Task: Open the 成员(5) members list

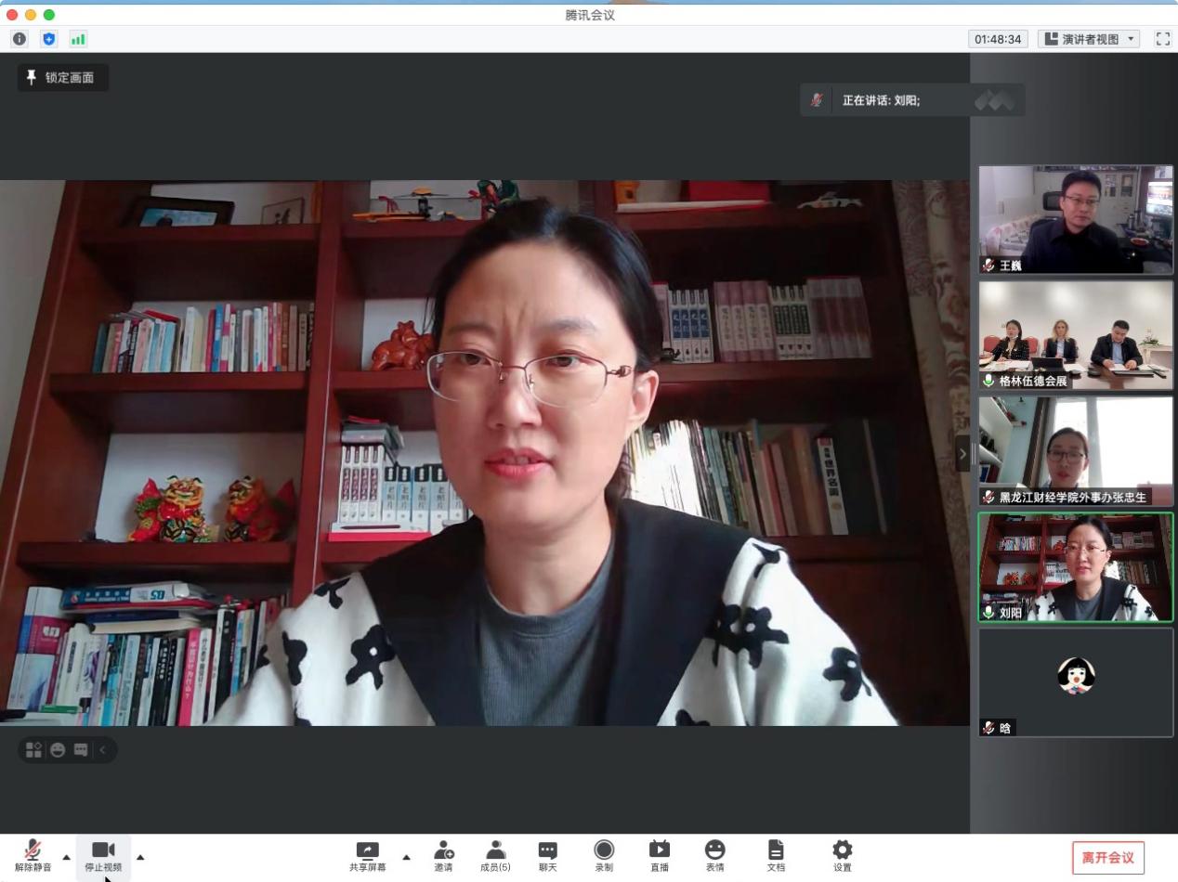Action: pyautogui.click(x=495, y=856)
